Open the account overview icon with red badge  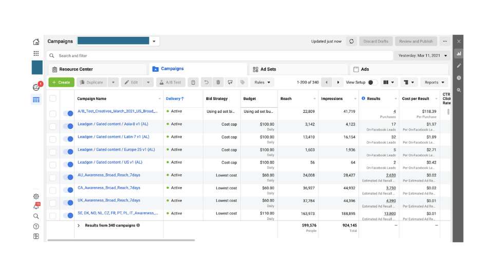click(x=37, y=86)
